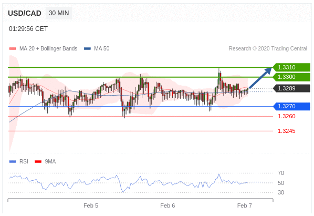314x216 pixels.
Task: Click the 1.3270 blue pivot label
Action: point(291,106)
